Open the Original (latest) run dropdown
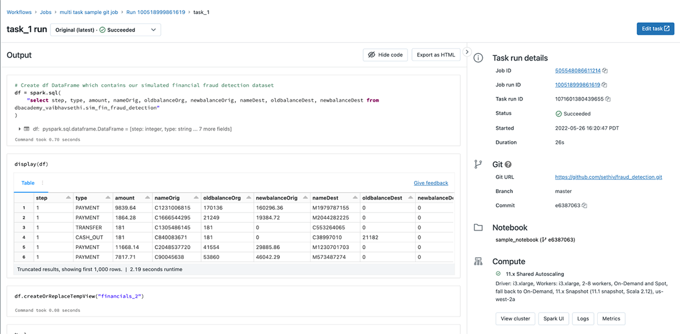This screenshot has width=680, height=334. point(105,30)
